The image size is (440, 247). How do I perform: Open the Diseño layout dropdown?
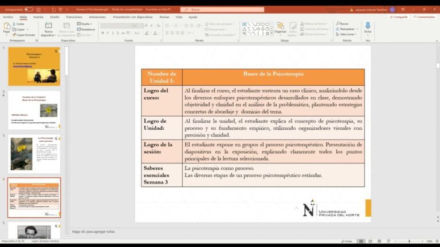point(84,24)
